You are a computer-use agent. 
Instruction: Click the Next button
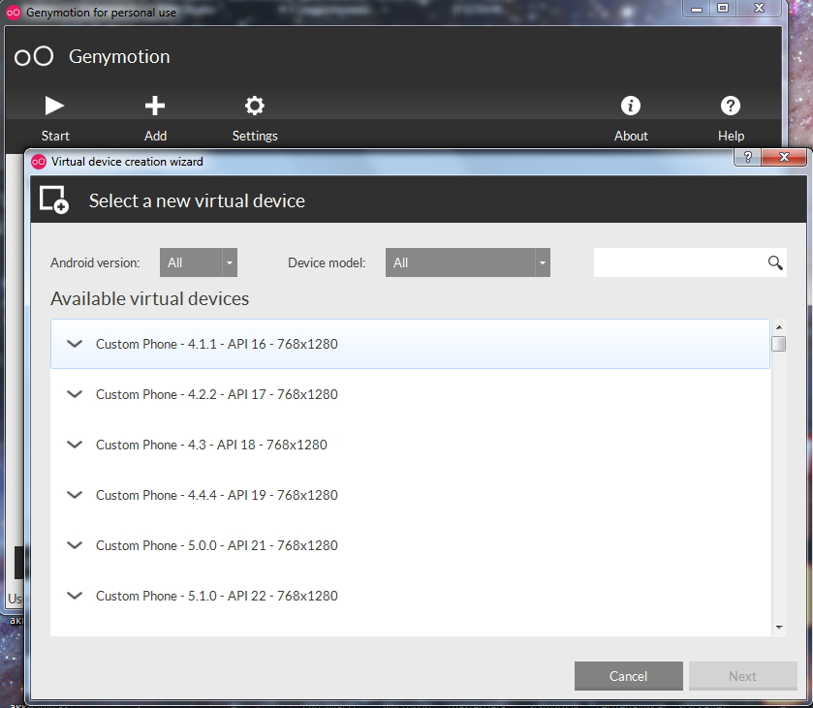(742, 676)
